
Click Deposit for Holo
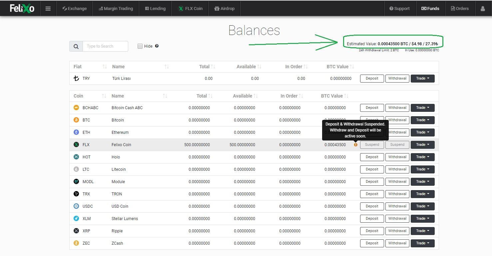[372, 157]
